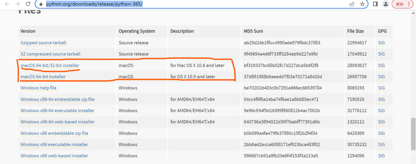416x164 pixels.
Task: Focus the address bar URL
Action: tap(94, 4)
